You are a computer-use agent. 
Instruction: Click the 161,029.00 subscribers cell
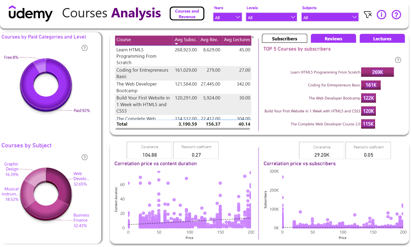pos(186,70)
